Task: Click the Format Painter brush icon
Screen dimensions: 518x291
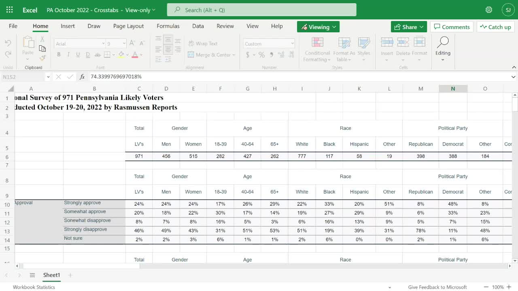Action: (42, 58)
